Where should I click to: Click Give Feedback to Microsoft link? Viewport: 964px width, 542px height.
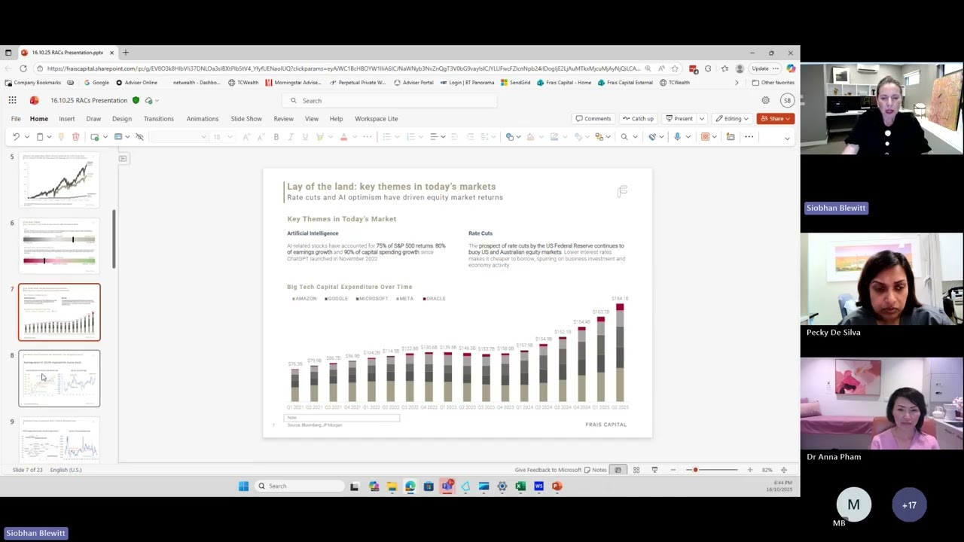click(x=548, y=470)
